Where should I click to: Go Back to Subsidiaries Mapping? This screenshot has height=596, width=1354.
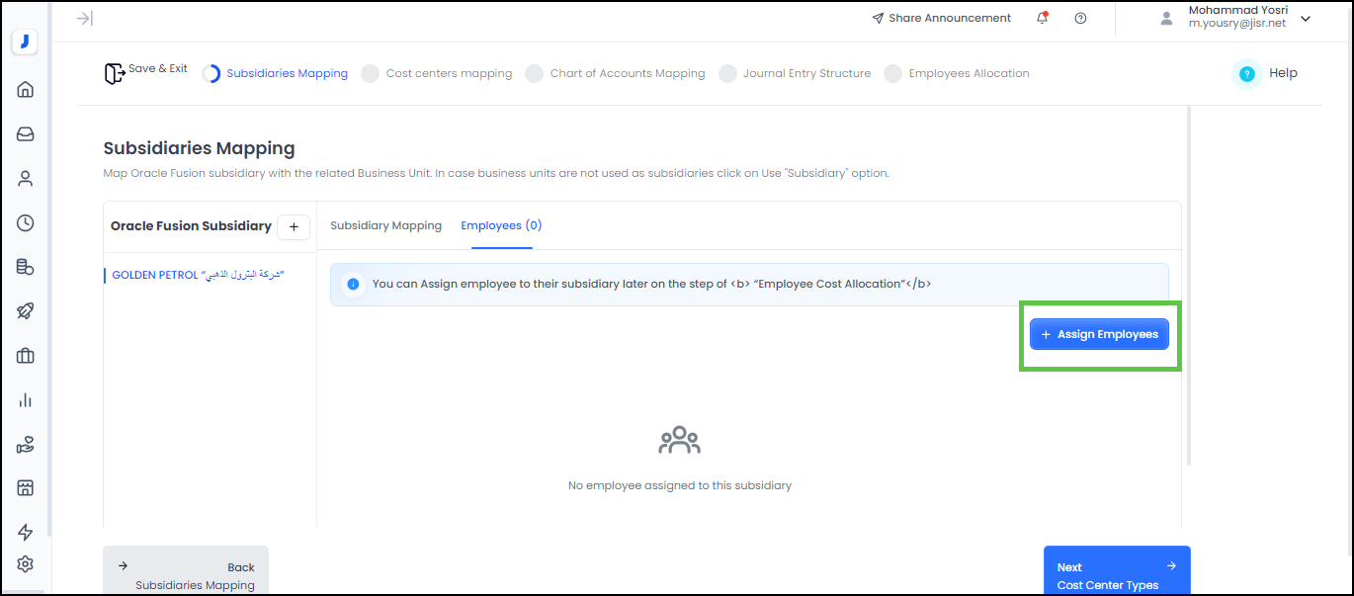tap(185, 571)
